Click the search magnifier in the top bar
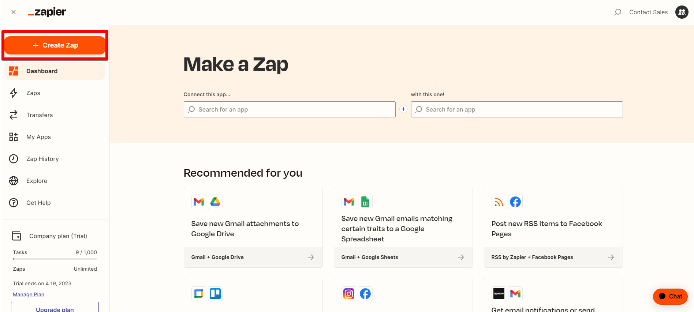Image resolution: width=694 pixels, height=312 pixels. [x=617, y=12]
